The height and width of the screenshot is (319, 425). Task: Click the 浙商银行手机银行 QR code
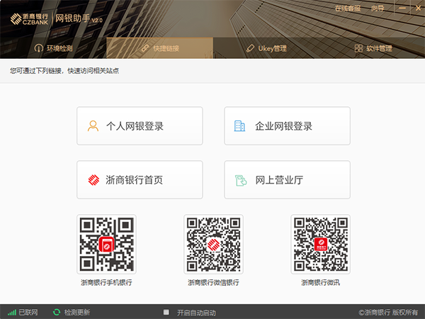tap(106, 244)
